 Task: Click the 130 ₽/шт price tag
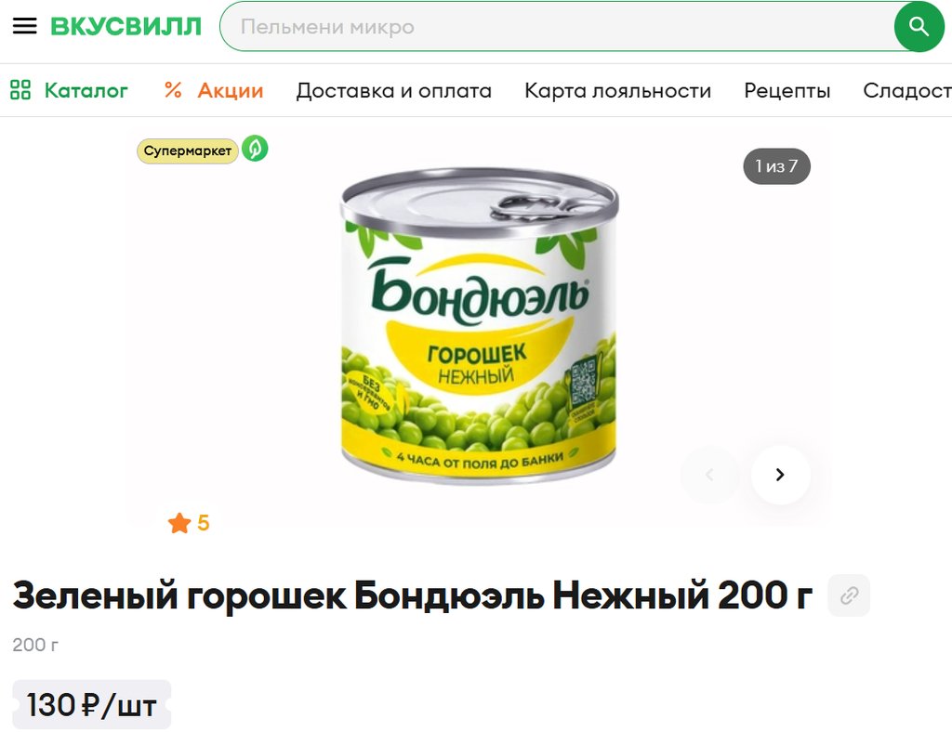tap(92, 705)
